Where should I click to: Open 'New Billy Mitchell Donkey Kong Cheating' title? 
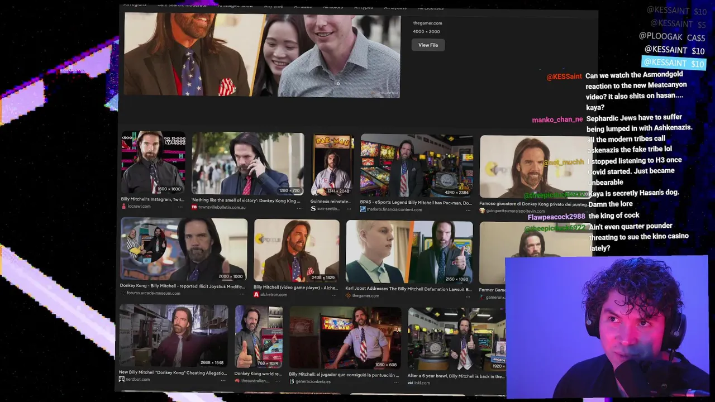pyautogui.click(x=173, y=372)
